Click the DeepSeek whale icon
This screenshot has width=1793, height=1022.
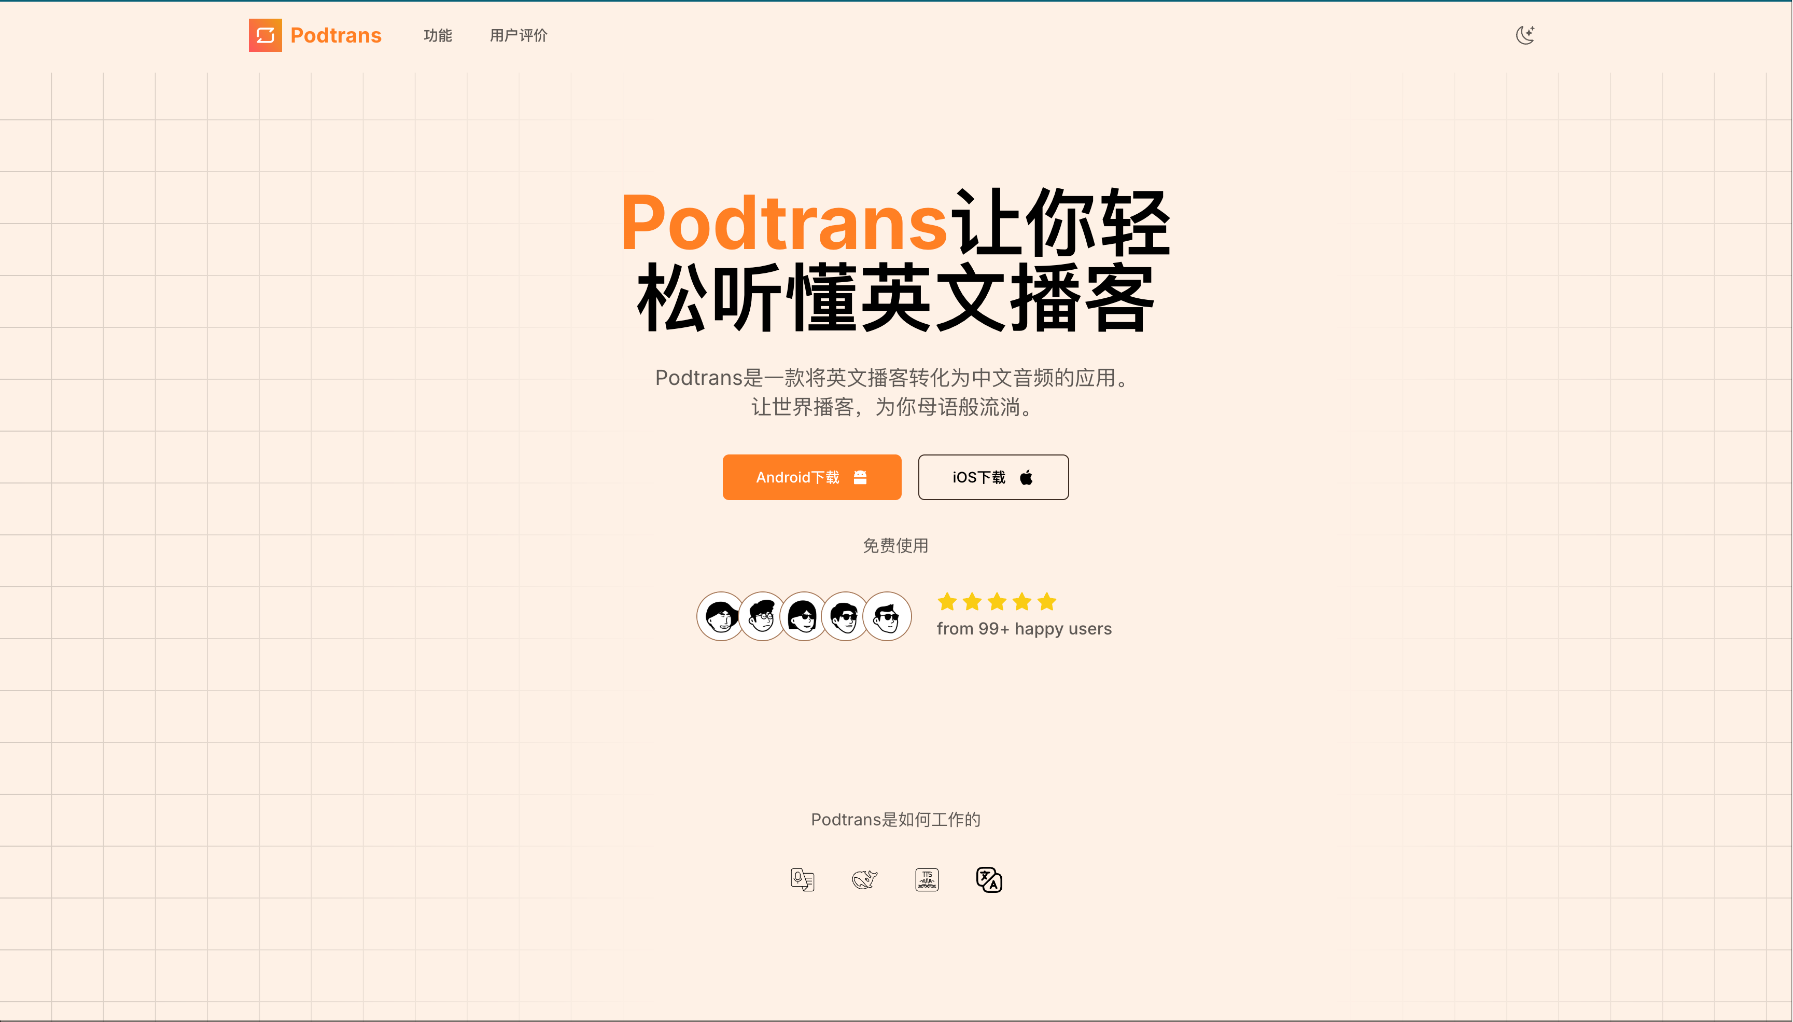coord(865,879)
